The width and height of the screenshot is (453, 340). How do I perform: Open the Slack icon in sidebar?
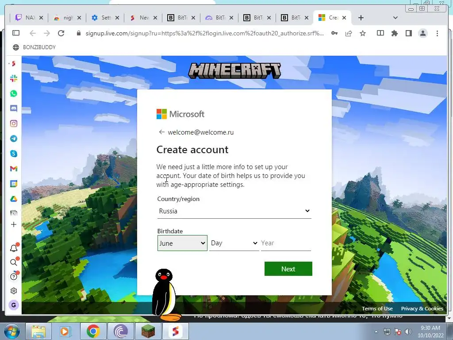14,78
